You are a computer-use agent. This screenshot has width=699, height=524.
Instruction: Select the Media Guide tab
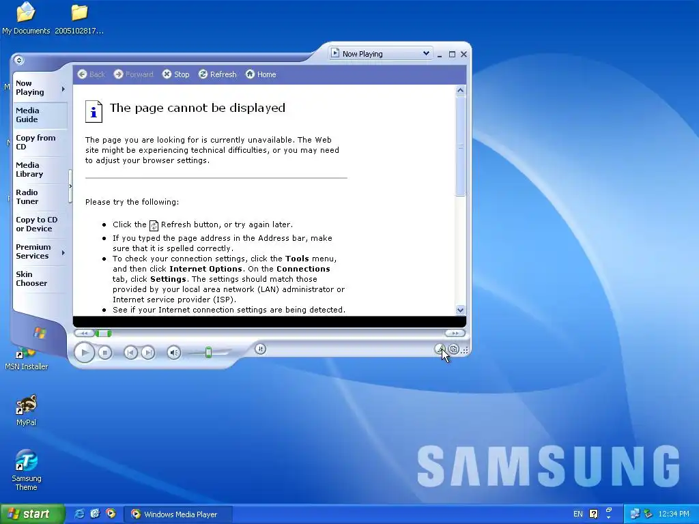pyautogui.click(x=39, y=115)
